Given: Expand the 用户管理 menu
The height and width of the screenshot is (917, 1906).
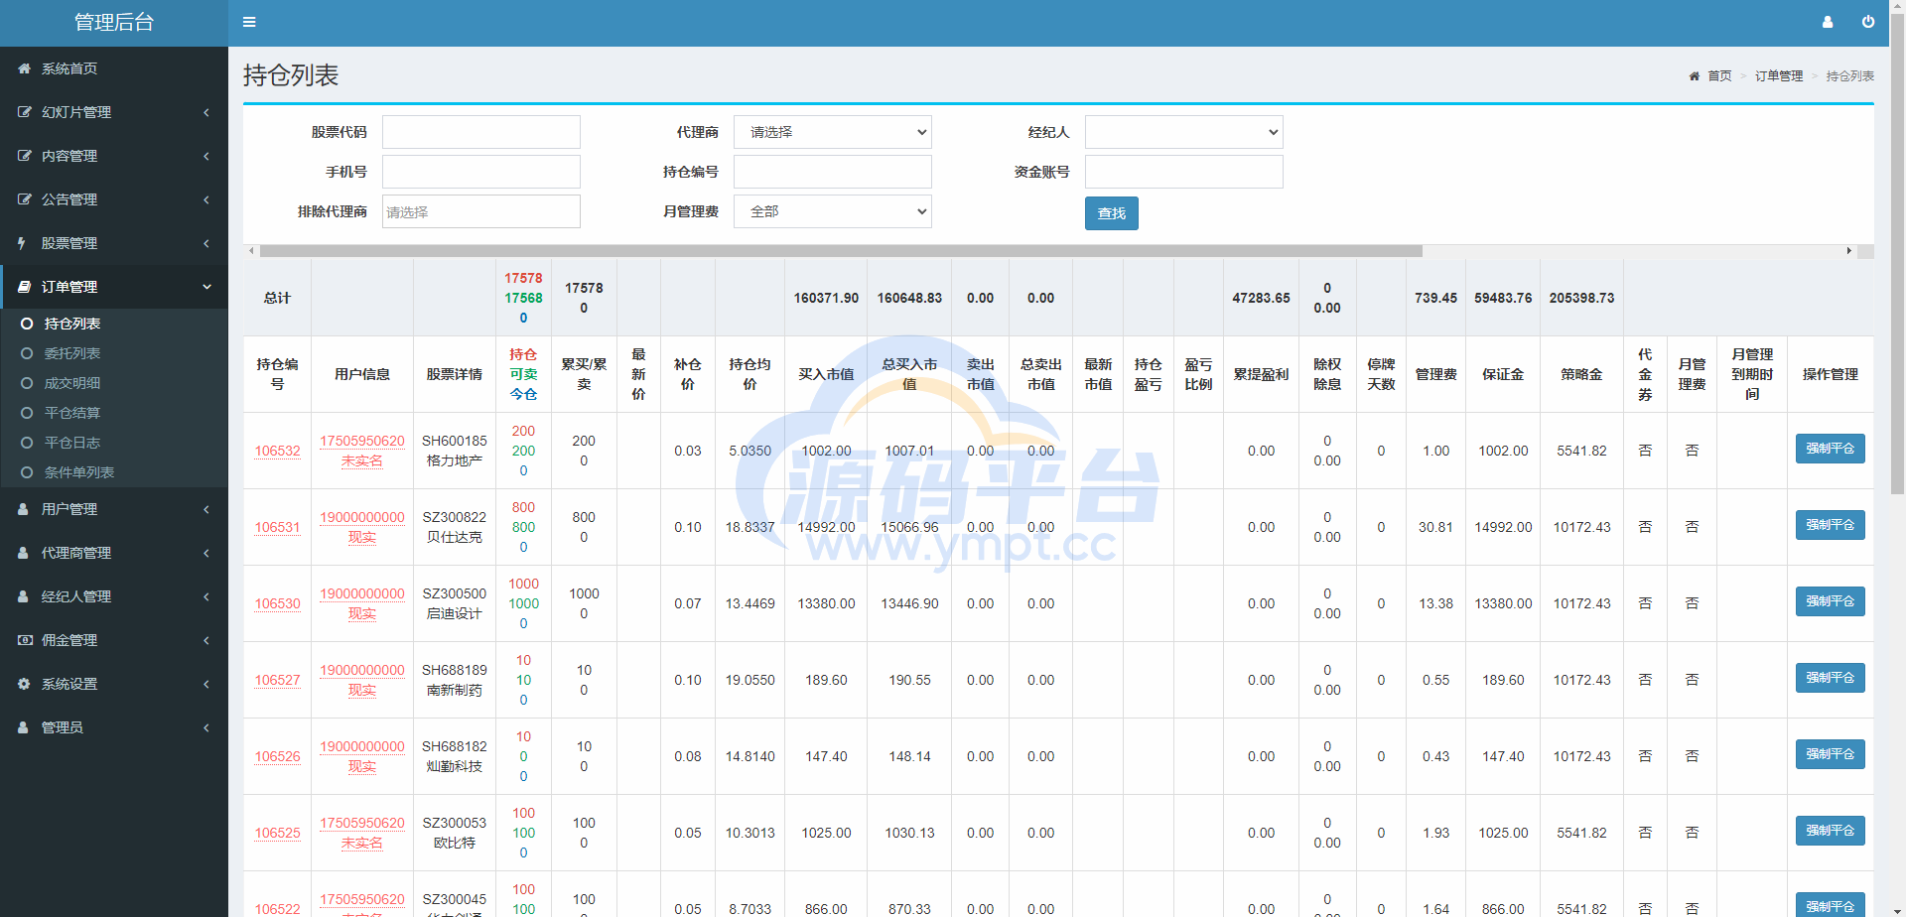Looking at the screenshot, I should point(113,509).
